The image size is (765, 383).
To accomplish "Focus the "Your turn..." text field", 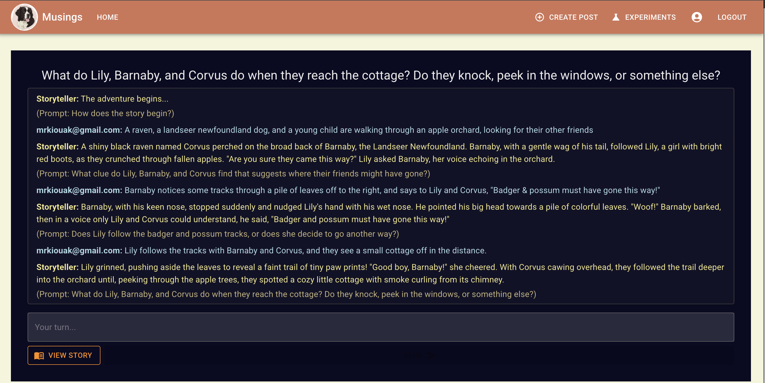I will 381,327.
